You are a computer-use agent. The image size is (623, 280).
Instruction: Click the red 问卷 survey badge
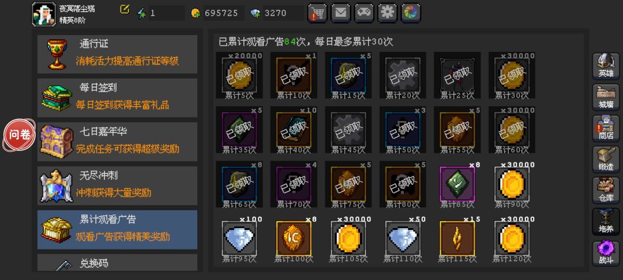click(20, 135)
